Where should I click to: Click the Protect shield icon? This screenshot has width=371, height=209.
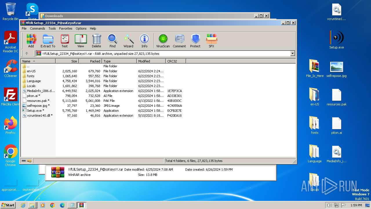[x=195, y=41]
